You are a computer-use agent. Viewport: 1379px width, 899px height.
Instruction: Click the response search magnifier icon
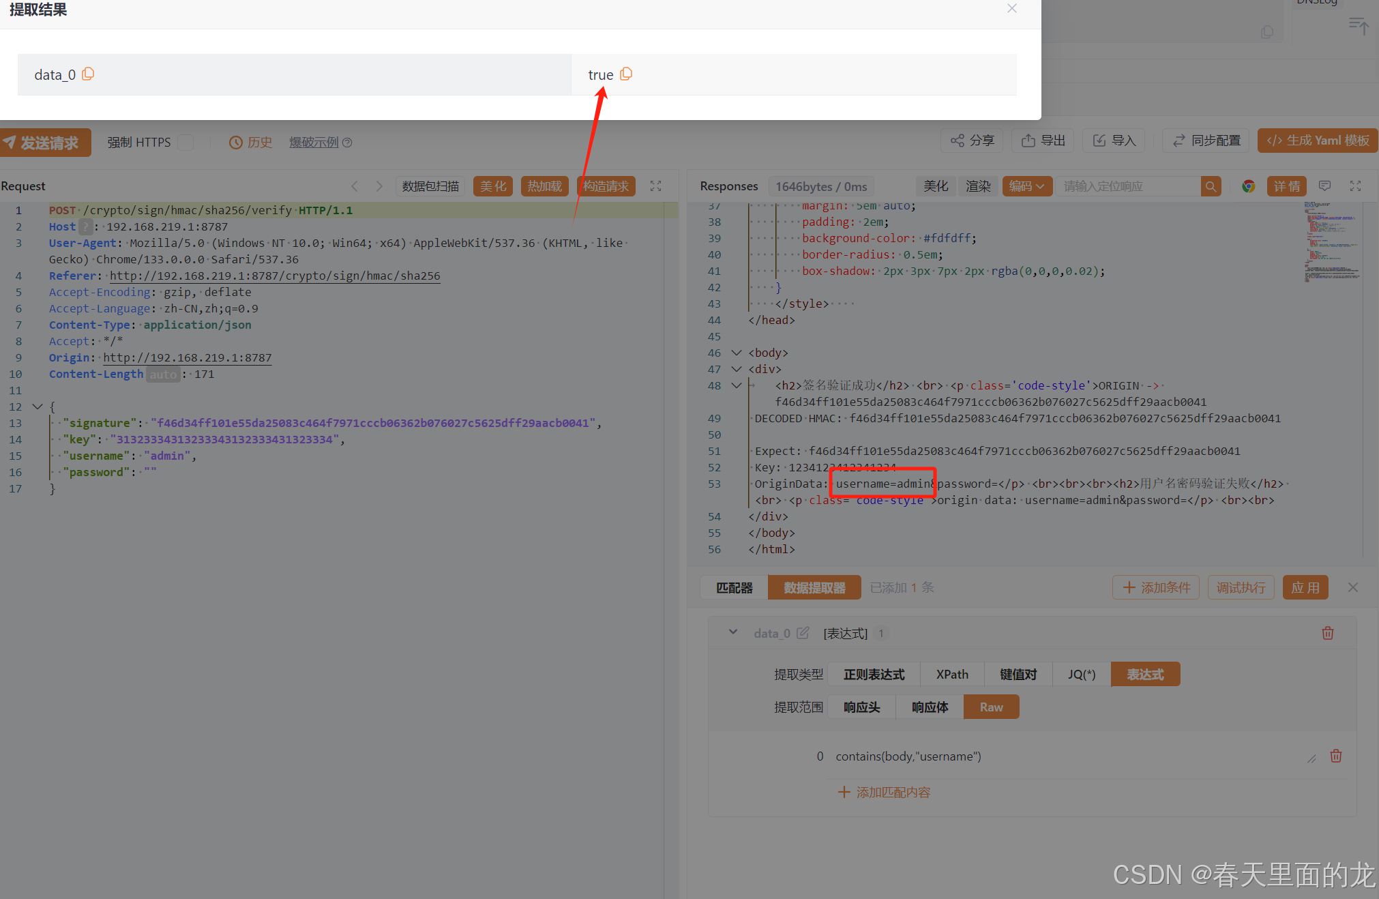1211,186
